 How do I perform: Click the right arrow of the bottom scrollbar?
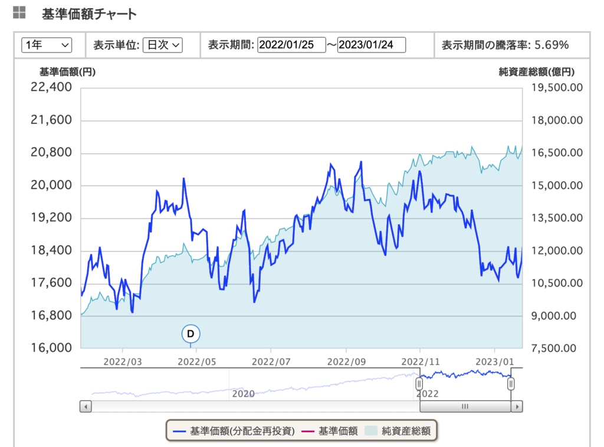[x=517, y=406]
